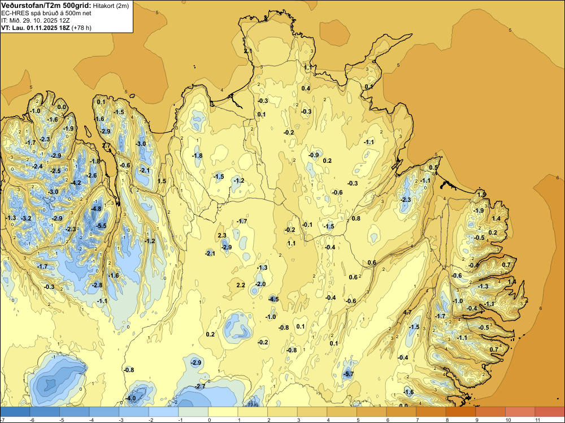Select the 'IT: Mið. 29. 10. 2025 12Z' line
565x423 pixels.
point(35,20)
